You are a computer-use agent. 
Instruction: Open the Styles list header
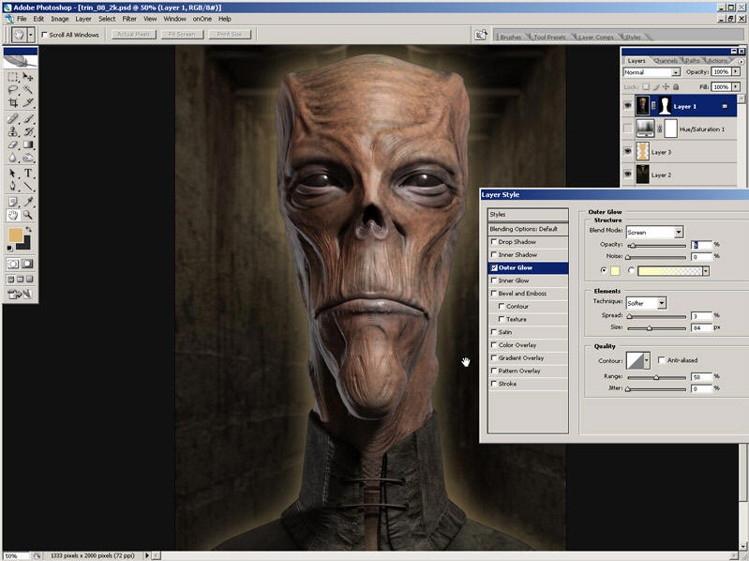[x=528, y=214]
